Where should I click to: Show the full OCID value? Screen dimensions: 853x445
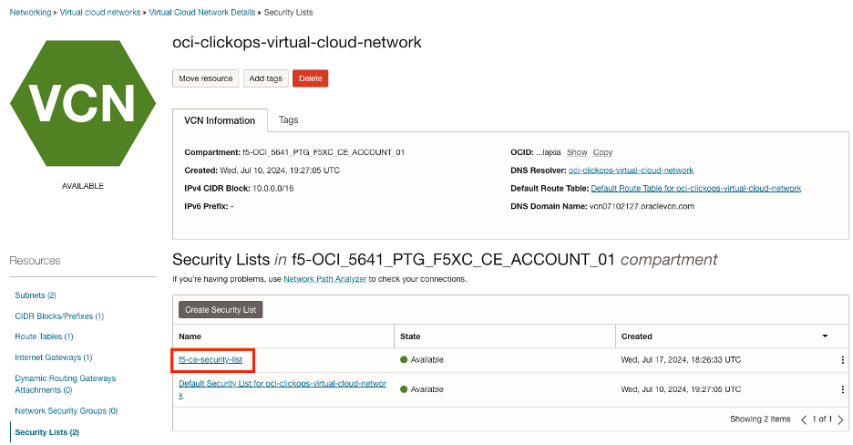click(577, 152)
